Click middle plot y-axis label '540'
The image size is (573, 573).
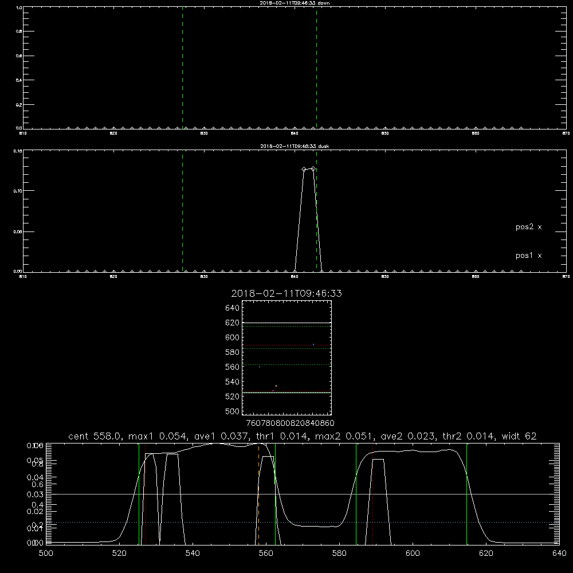coord(233,382)
